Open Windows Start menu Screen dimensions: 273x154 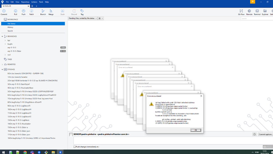(x=3, y=152)
